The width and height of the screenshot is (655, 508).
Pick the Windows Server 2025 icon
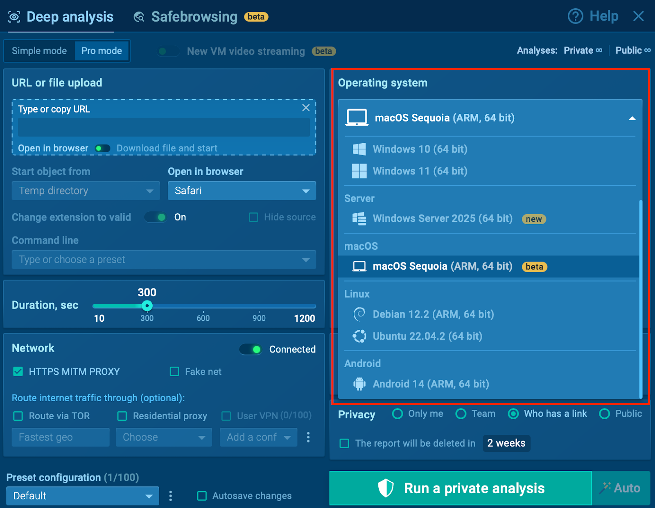pos(359,219)
